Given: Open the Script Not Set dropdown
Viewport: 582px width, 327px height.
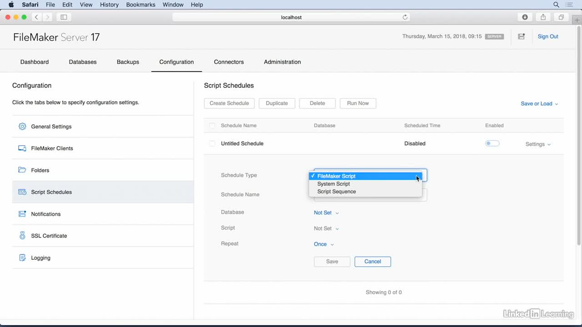Looking at the screenshot, I should [x=326, y=228].
